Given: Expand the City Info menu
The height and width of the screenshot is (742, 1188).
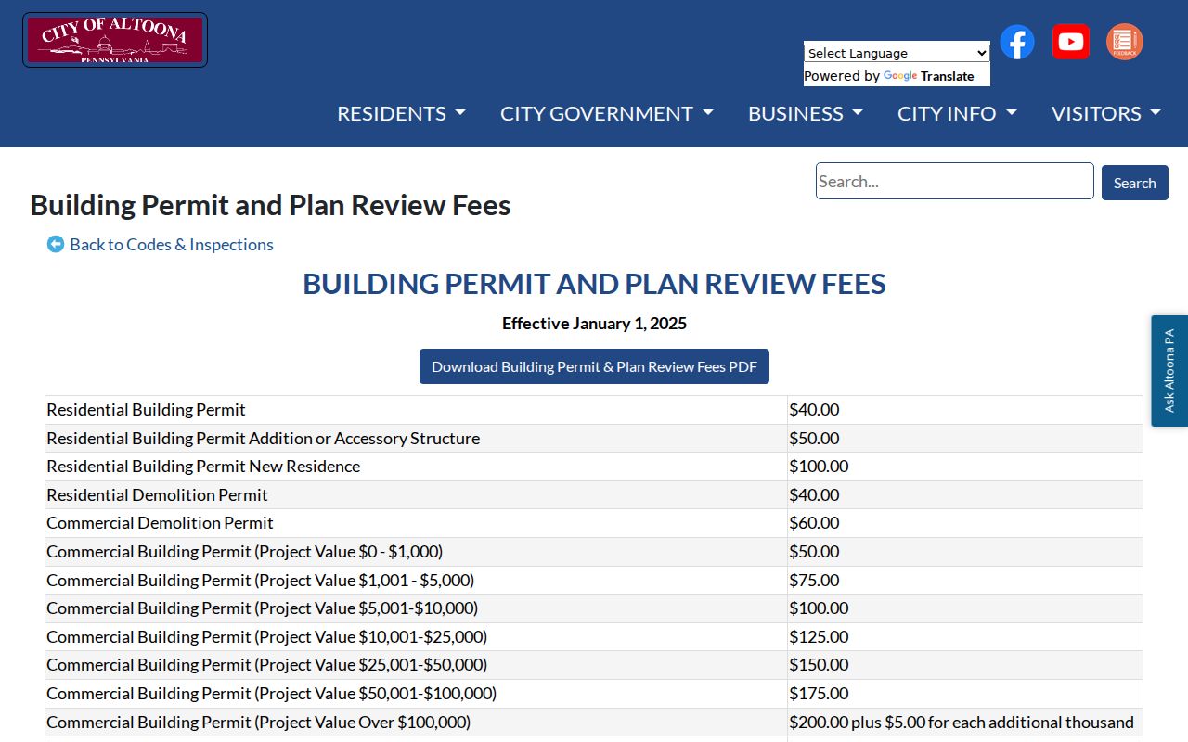Looking at the screenshot, I should 957,113.
